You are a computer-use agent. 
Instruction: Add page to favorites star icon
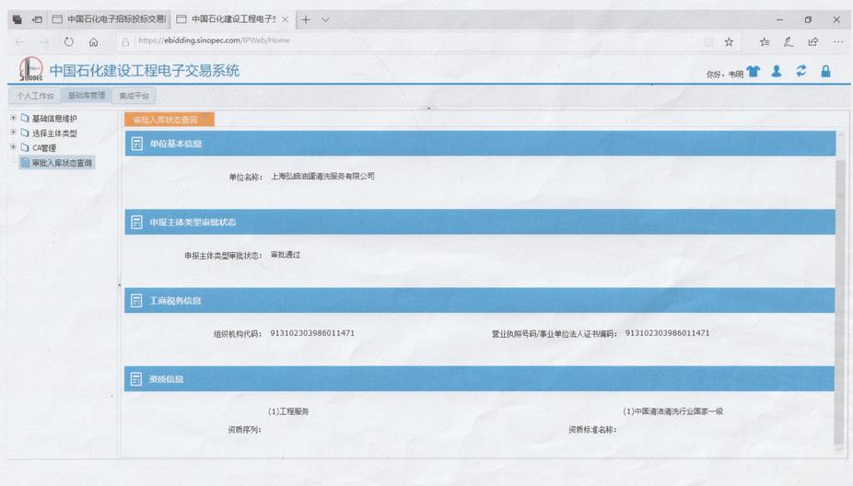coord(729,41)
